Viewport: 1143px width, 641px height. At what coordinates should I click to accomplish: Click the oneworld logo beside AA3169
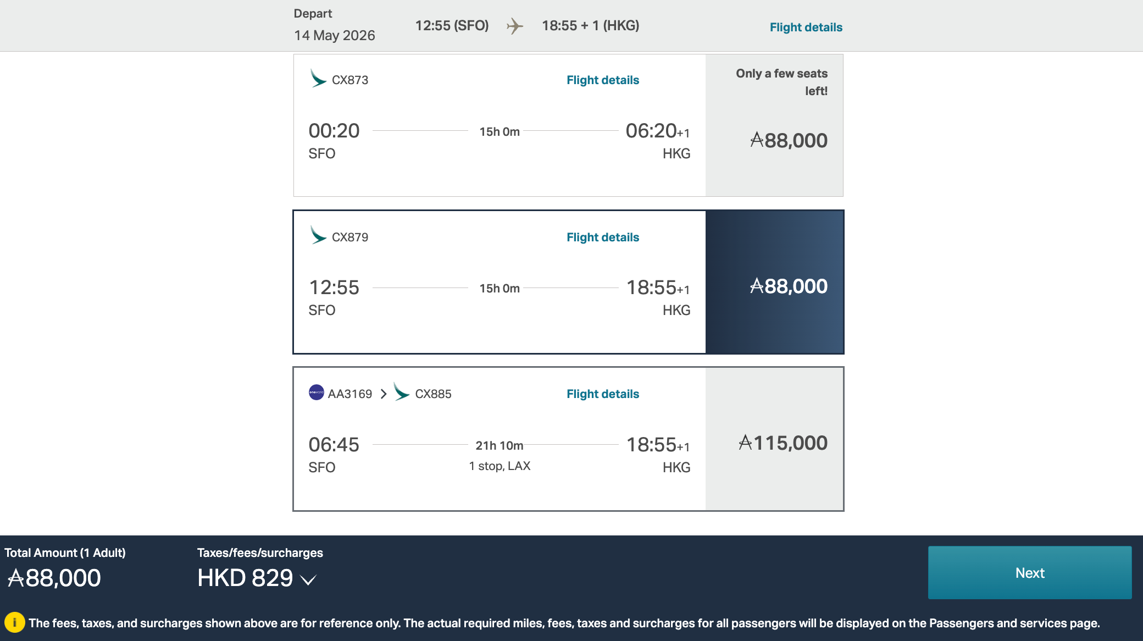coord(317,393)
